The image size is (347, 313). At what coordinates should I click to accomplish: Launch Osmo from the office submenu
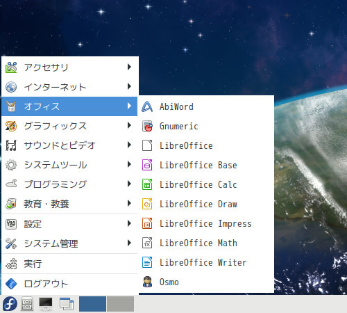click(206, 282)
